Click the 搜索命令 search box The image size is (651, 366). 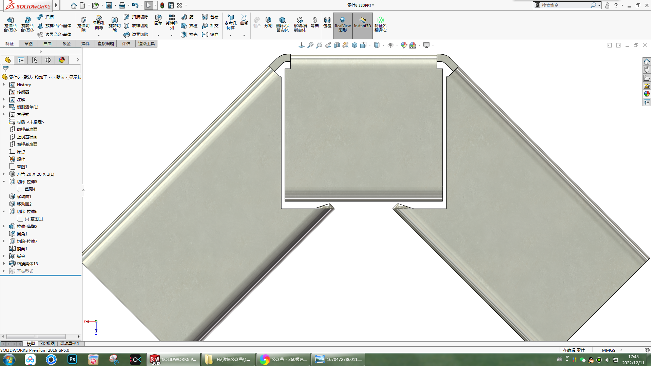[x=565, y=5]
